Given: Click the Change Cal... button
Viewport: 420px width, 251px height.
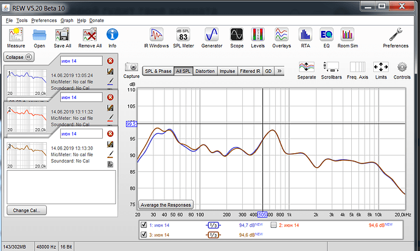Looking at the screenshot, I should 26,210.
